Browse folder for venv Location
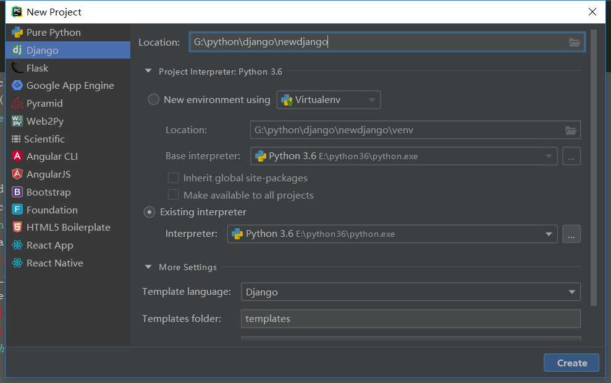The image size is (611, 383). pyautogui.click(x=571, y=130)
